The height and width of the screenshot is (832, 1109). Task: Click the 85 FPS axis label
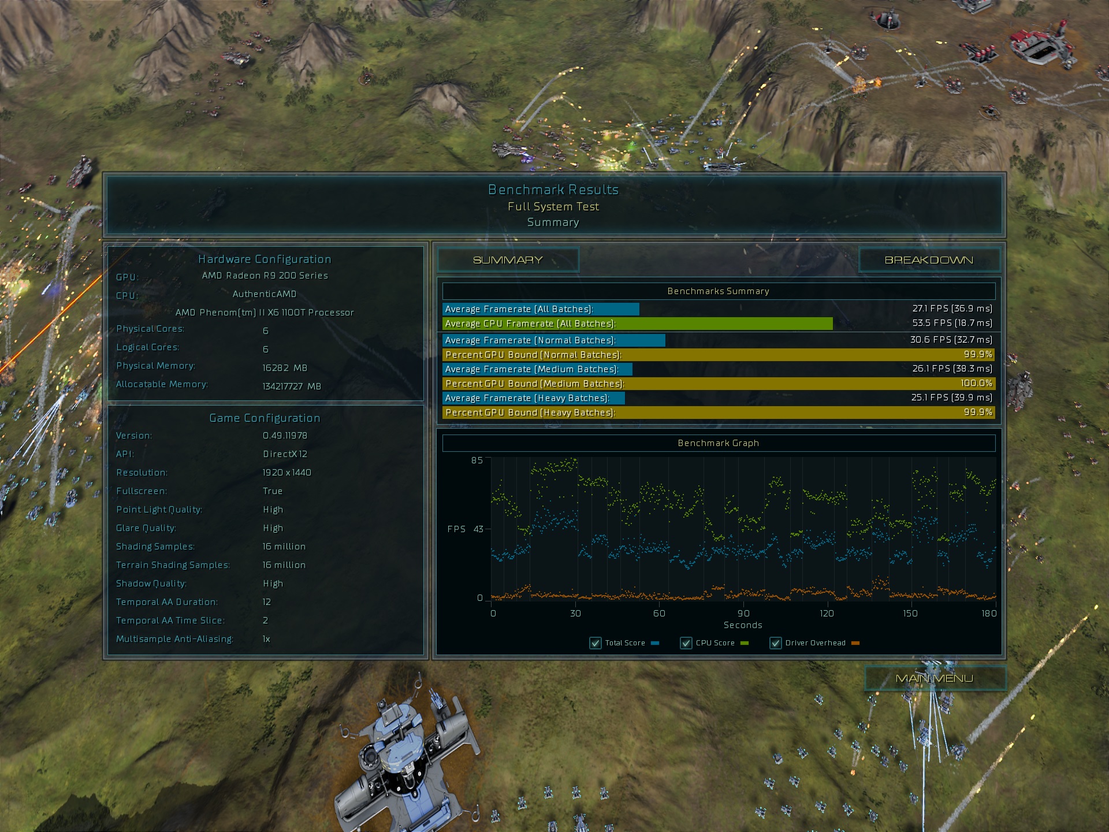(x=477, y=460)
